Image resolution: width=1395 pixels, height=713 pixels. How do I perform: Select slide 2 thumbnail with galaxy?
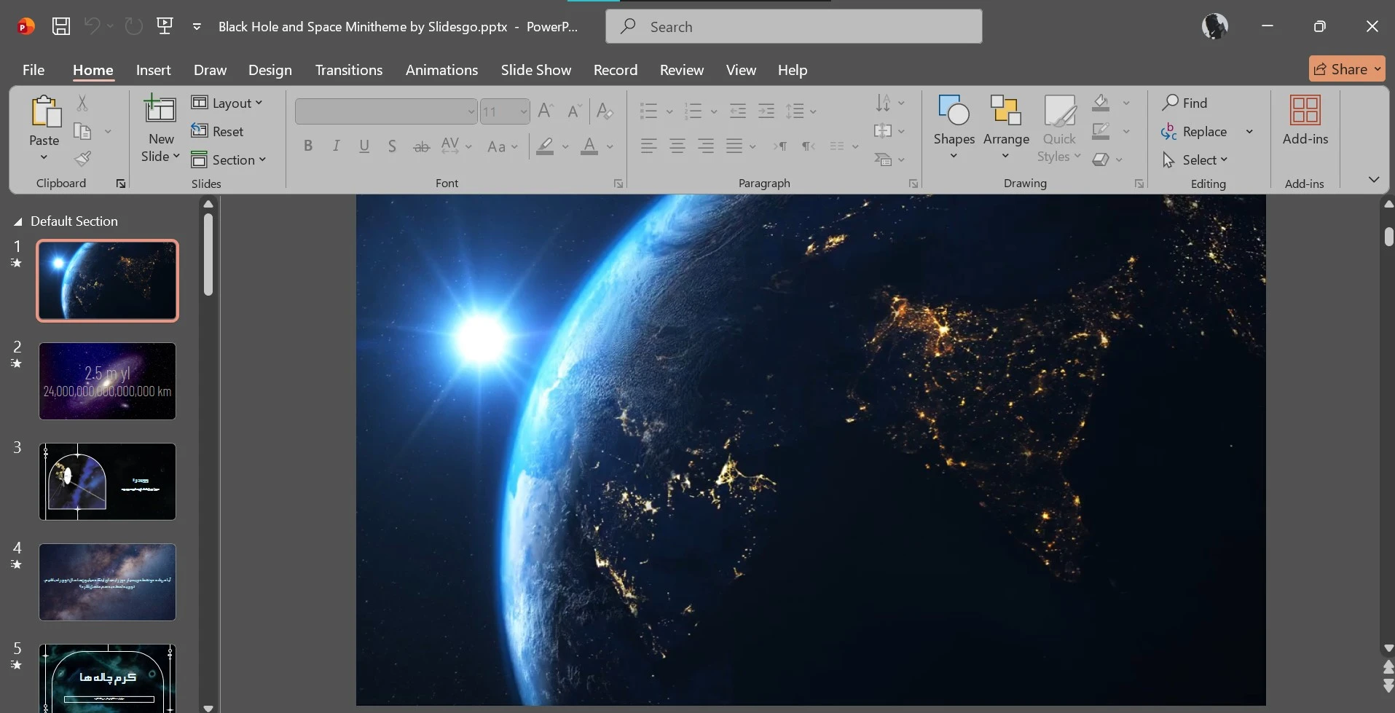point(107,381)
